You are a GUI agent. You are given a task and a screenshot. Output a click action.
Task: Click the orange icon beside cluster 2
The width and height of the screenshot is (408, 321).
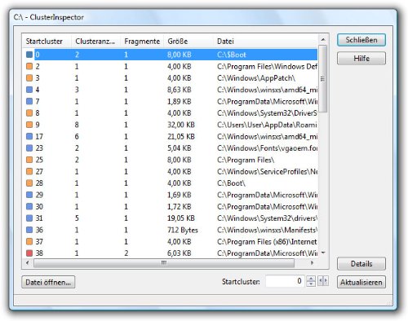pyautogui.click(x=29, y=66)
